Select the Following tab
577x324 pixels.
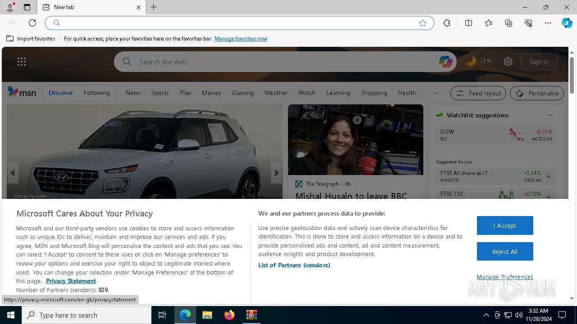click(x=96, y=93)
